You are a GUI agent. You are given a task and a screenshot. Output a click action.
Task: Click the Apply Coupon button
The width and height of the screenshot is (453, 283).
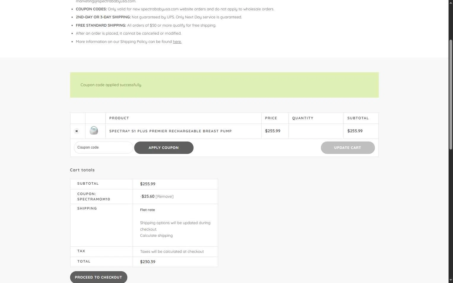point(164,148)
